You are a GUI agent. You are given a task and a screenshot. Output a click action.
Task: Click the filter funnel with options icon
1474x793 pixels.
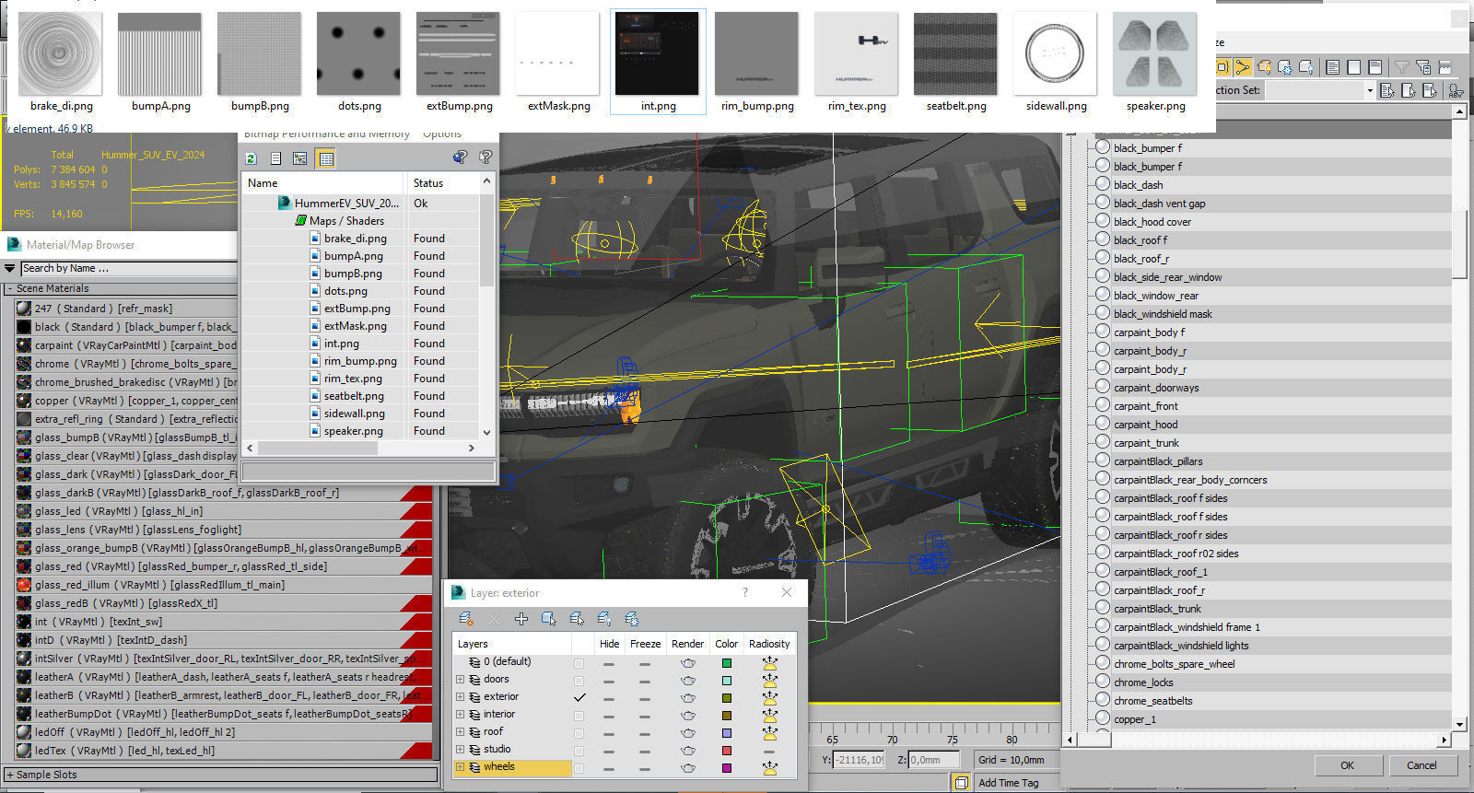[1423, 66]
